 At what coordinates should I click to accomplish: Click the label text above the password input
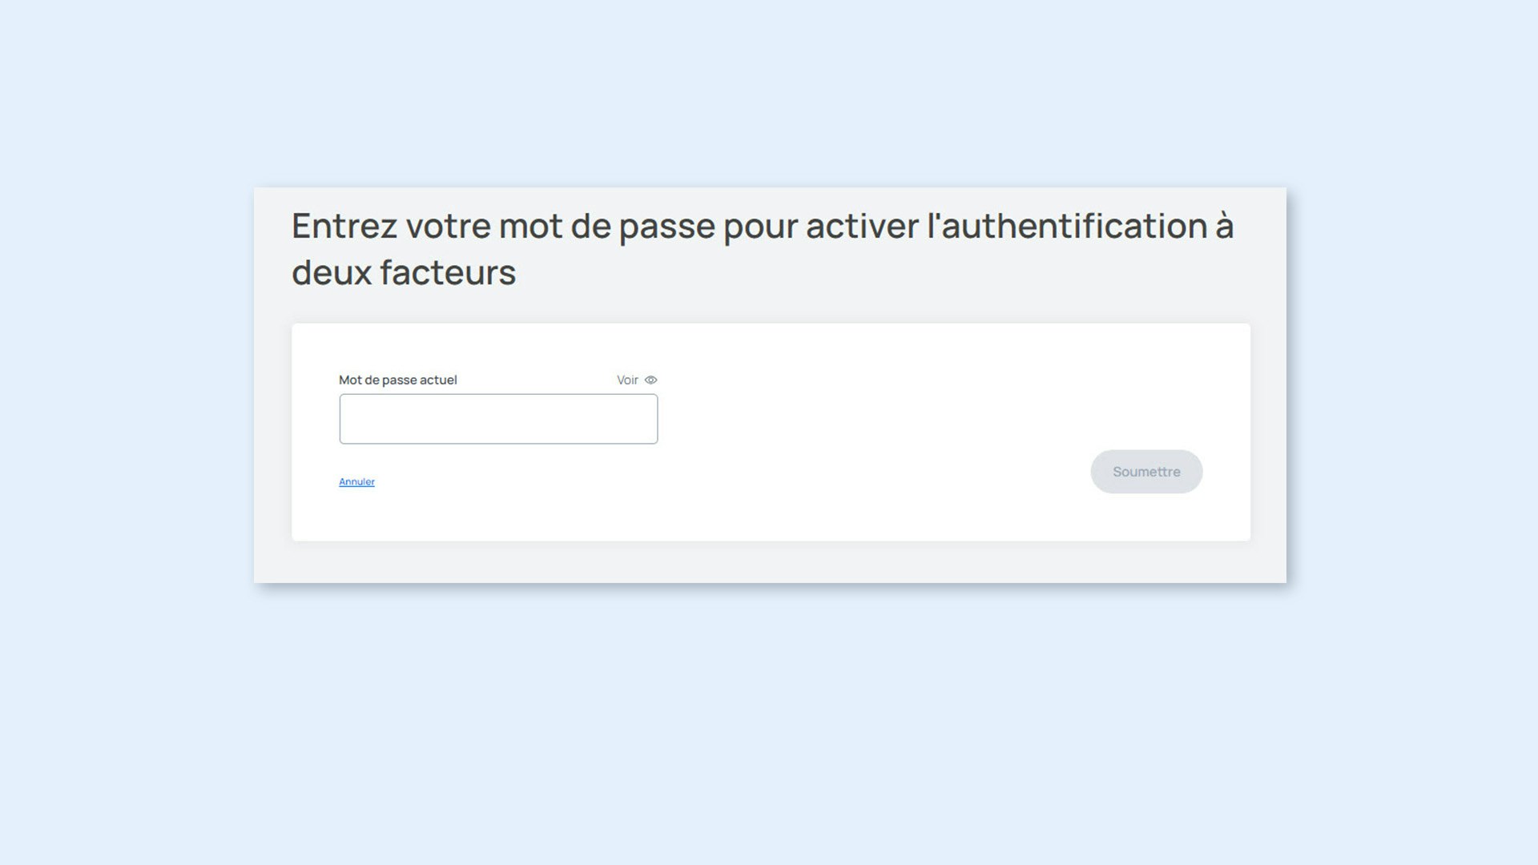pyautogui.click(x=398, y=380)
